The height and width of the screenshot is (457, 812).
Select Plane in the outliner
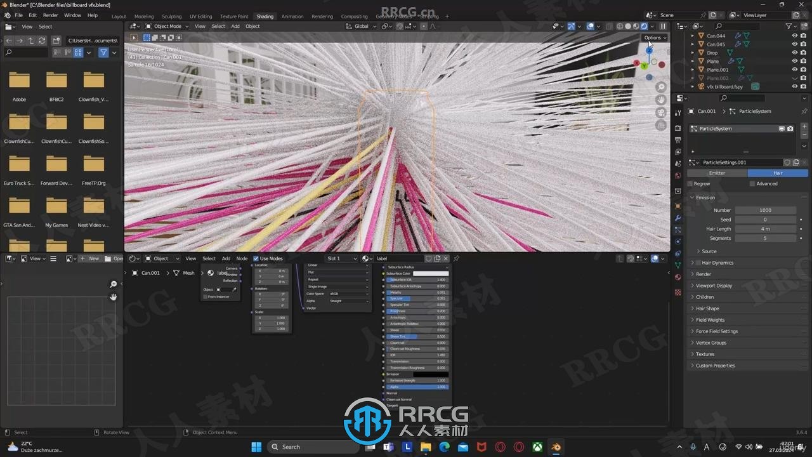pos(713,62)
